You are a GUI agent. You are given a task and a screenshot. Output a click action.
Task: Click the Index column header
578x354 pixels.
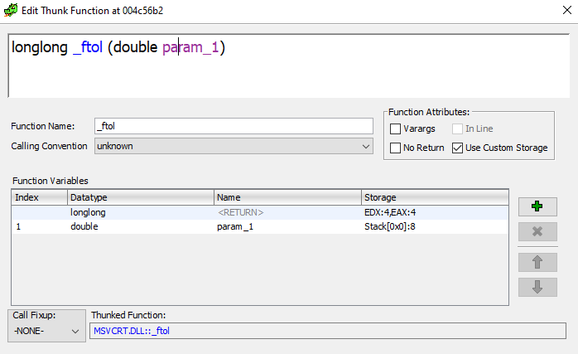[40, 197]
